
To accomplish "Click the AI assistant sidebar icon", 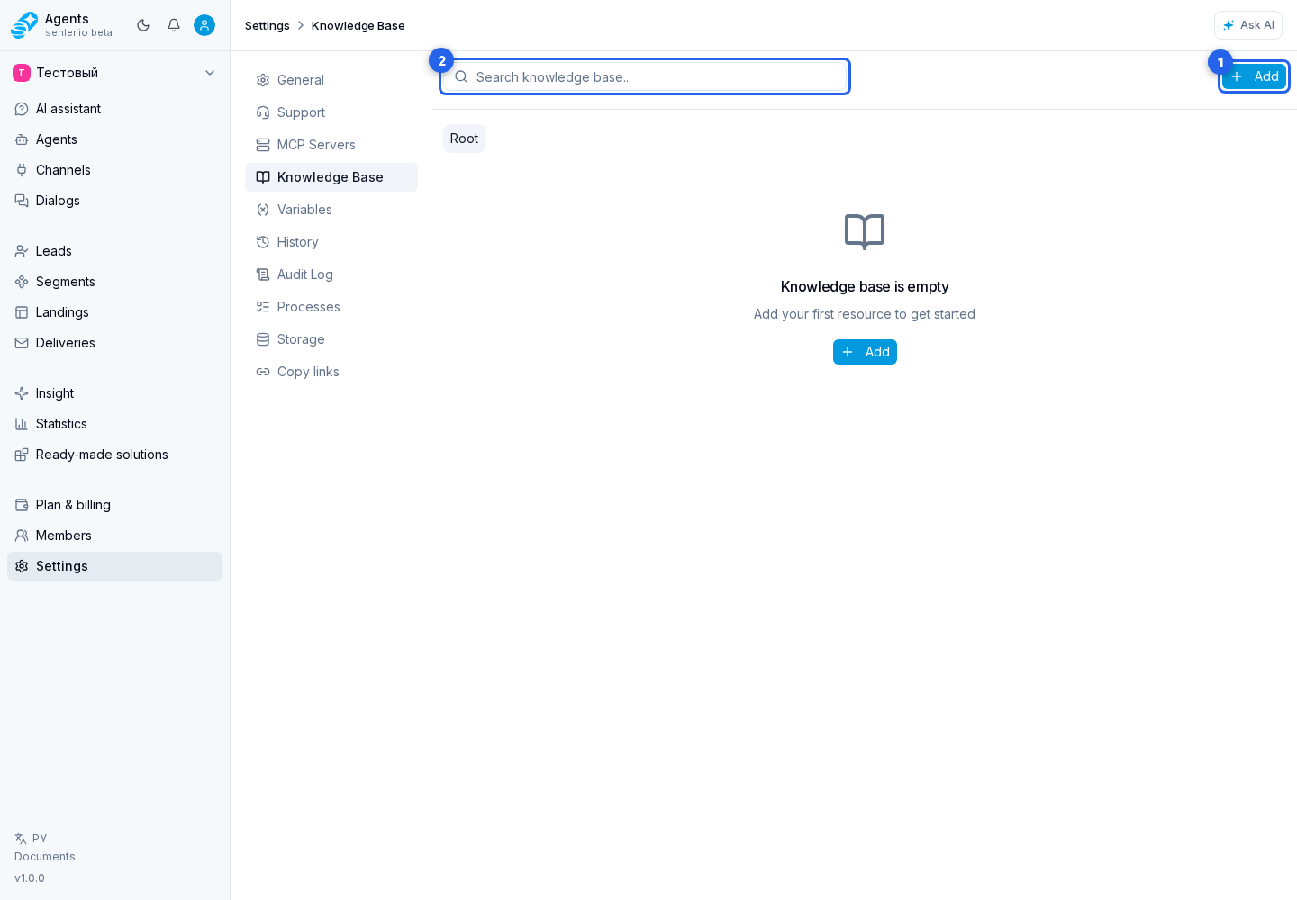I will pyautogui.click(x=22, y=109).
